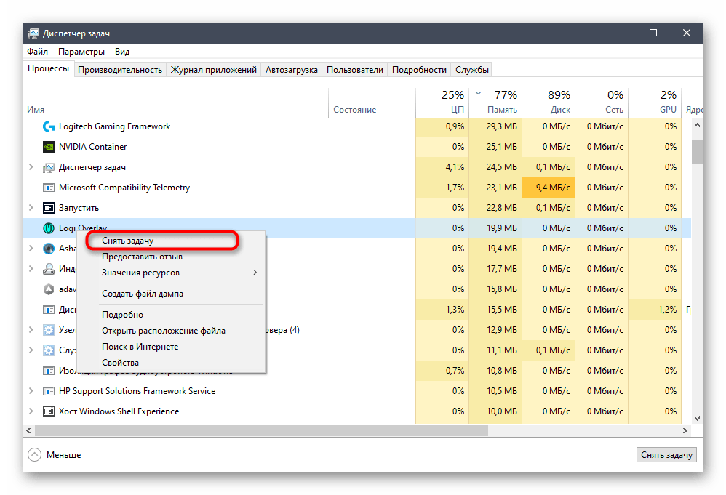Choose Снять задачу in context menu
726x495 pixels.
[x=171, y=241]
